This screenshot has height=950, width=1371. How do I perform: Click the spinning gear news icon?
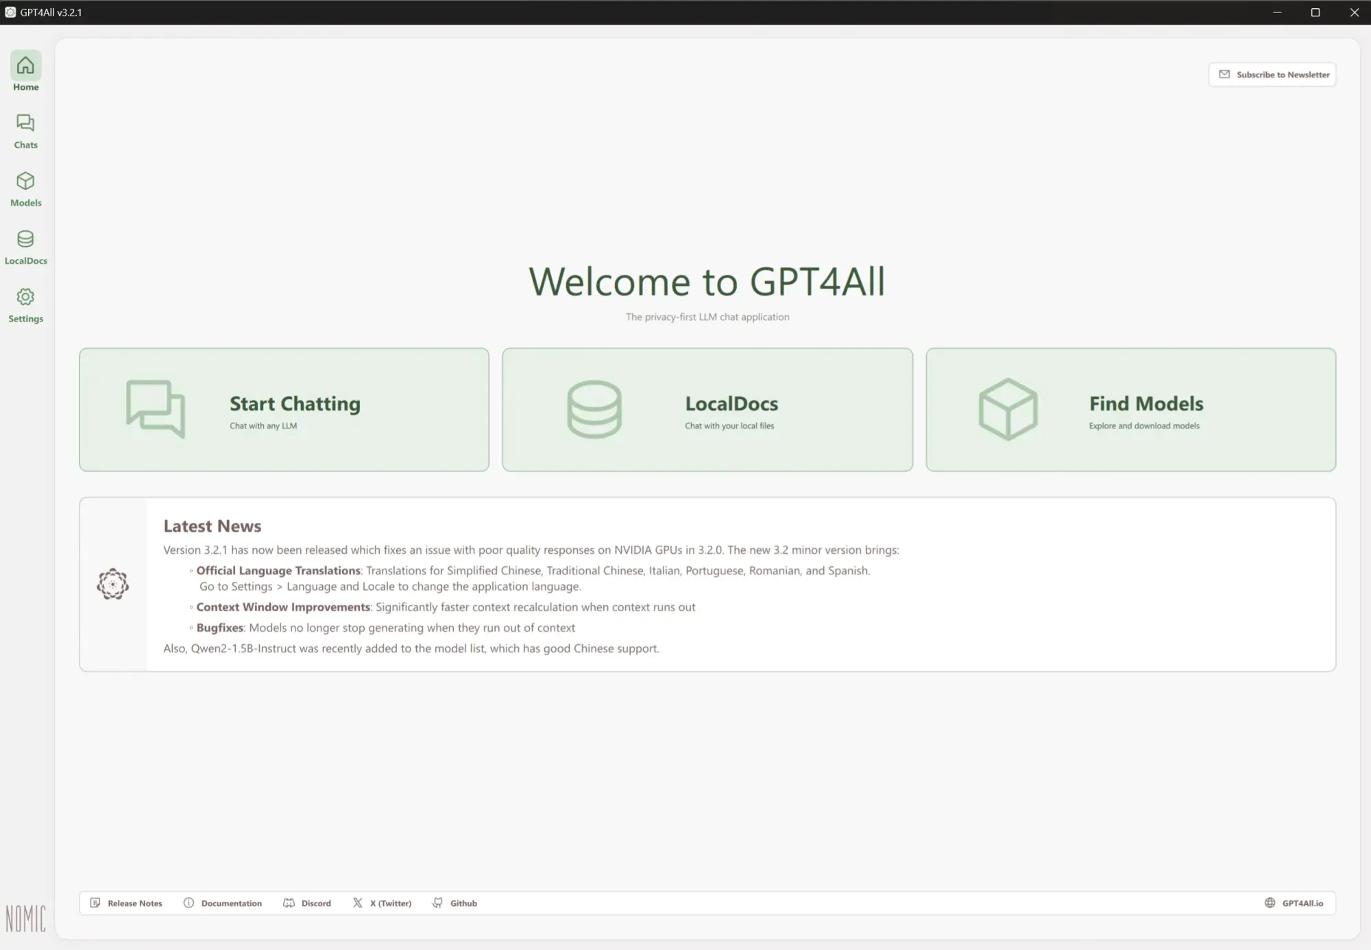tap(112, 583)
